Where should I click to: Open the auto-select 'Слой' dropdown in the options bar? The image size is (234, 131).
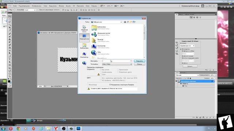30,10
